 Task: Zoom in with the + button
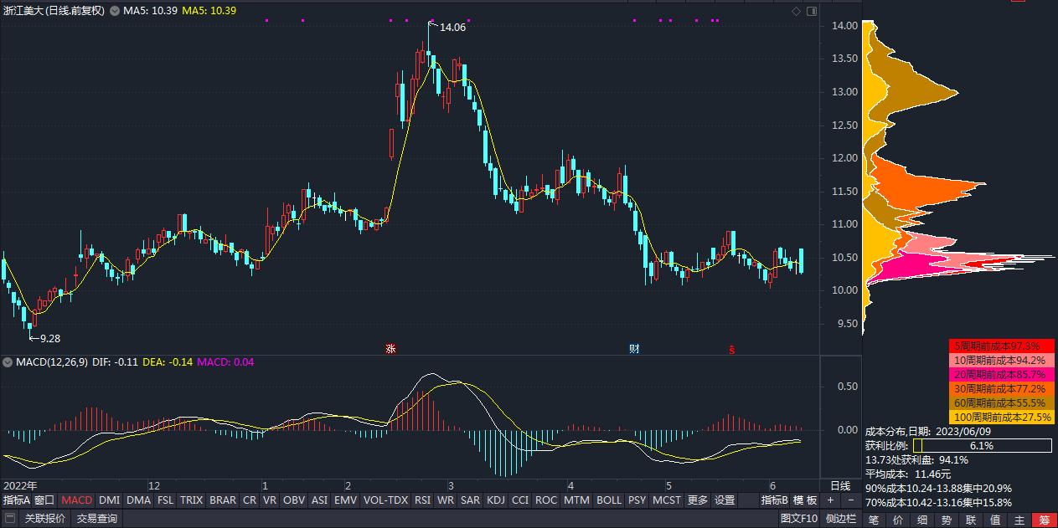830,500
